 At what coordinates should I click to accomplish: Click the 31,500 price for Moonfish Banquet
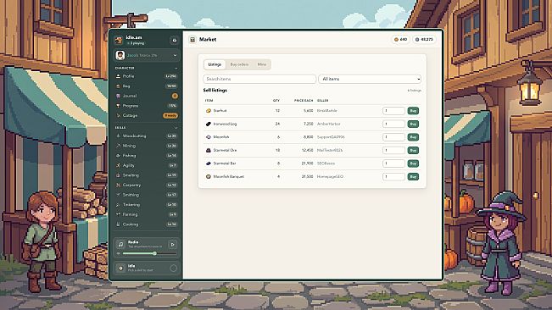[307, 176]
